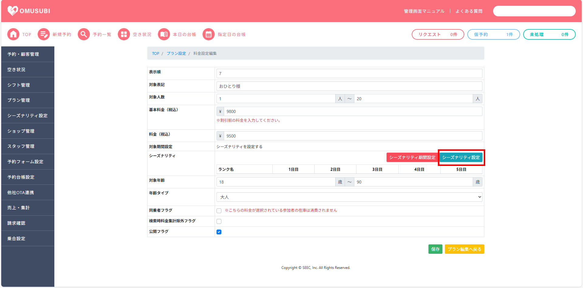Expand the 年齢タイプ dropdown
Viewport: 583px width, 288px height.
349,197
